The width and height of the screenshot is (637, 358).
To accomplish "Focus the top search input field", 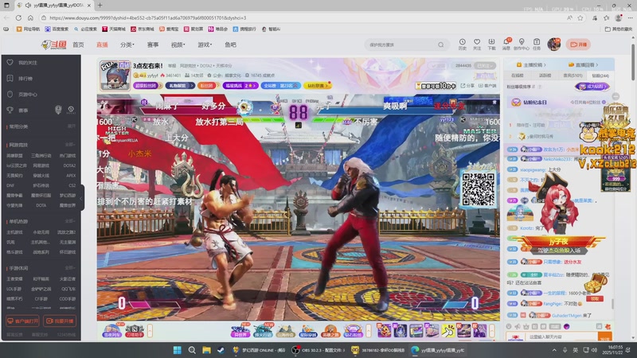I will [402, 45].
